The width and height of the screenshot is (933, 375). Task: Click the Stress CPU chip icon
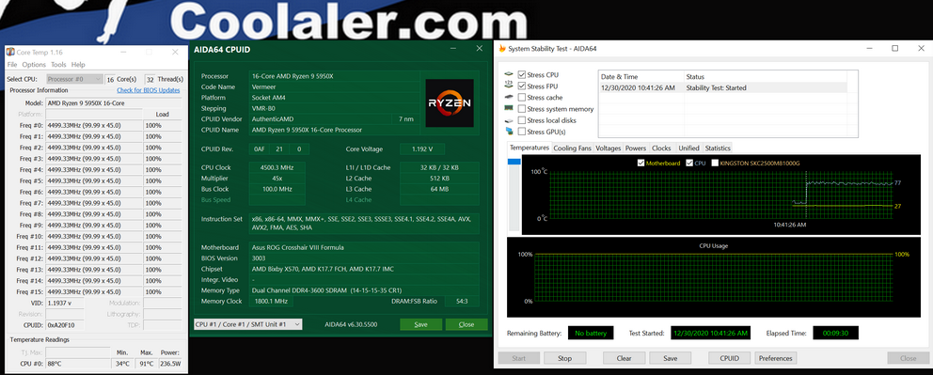(509, 75)
